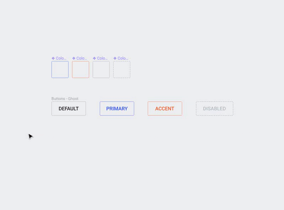284x210 pixels.
Task: Click the Colo… label above the blue square
Action: point(61,58)
